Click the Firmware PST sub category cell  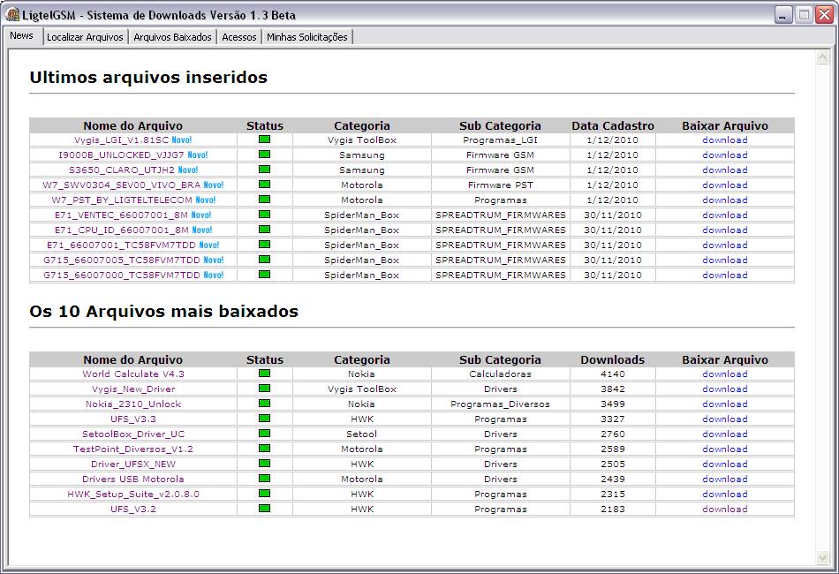click(500, 185)
